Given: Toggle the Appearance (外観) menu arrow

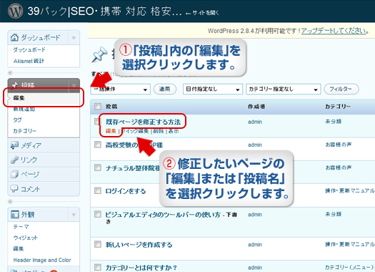Looking at the screenshot, I should tap(74, 215).
